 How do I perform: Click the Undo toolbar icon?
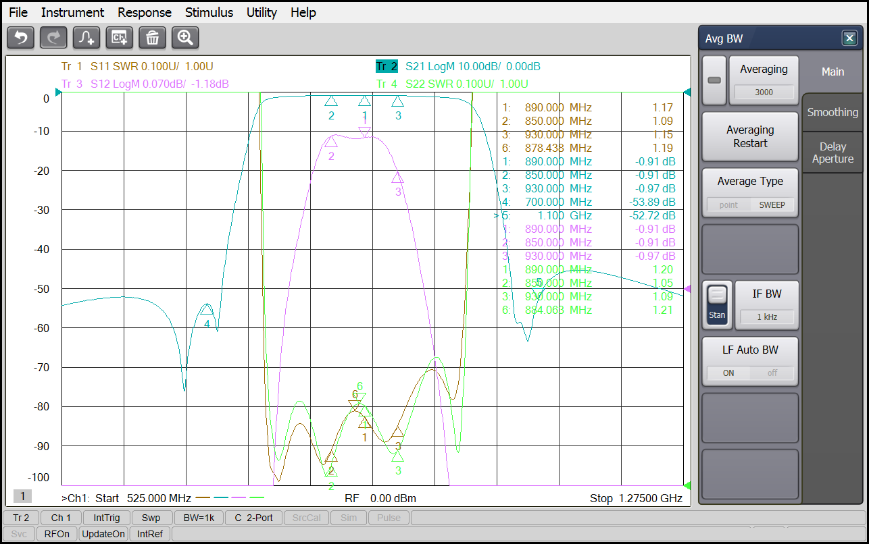tap(20, 38)
